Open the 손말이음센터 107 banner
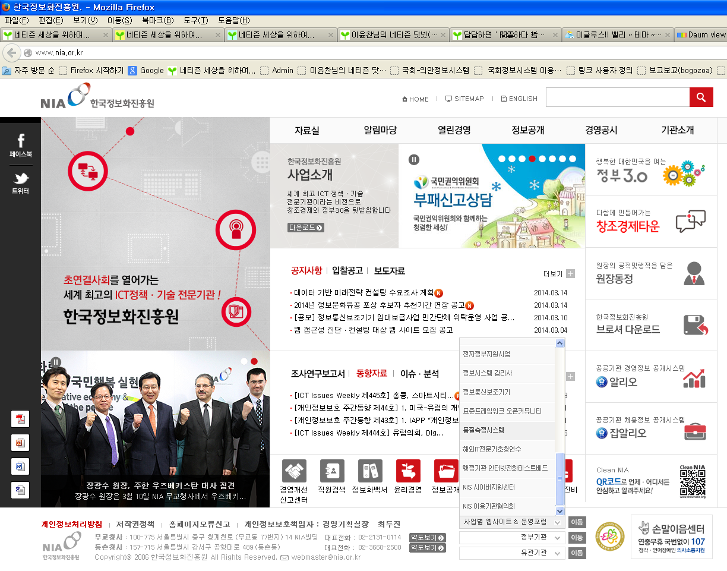The height and width of the screenshot is (571, 727). click(x=672, y=537)
